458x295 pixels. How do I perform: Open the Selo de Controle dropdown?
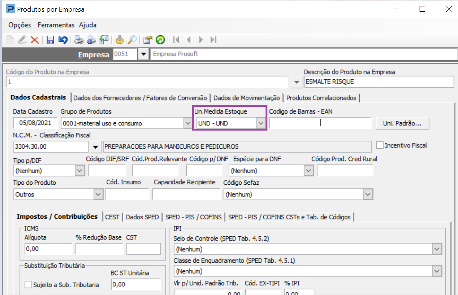coord(437,249)
